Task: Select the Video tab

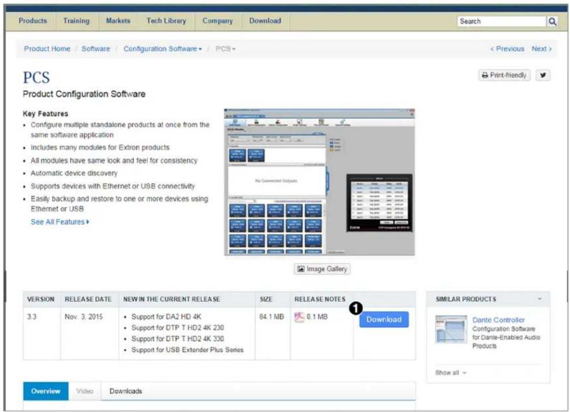Action: point(84,391)
